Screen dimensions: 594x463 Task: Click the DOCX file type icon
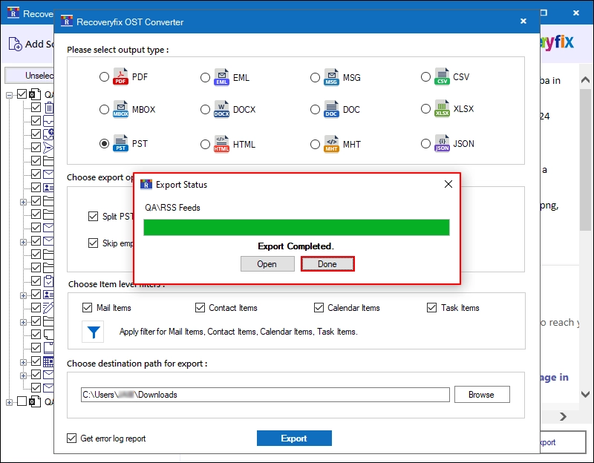tap(221, 109)
